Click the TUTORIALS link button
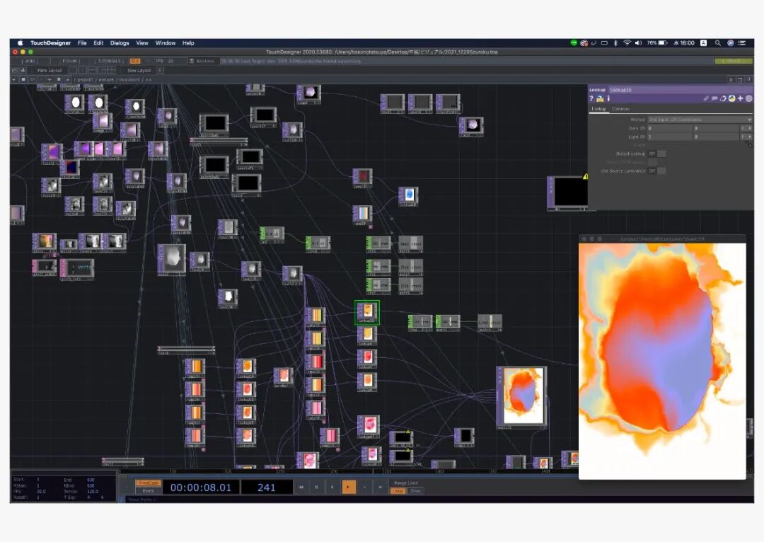This screenshot has height=542, width=764. [x=110, y=61]
